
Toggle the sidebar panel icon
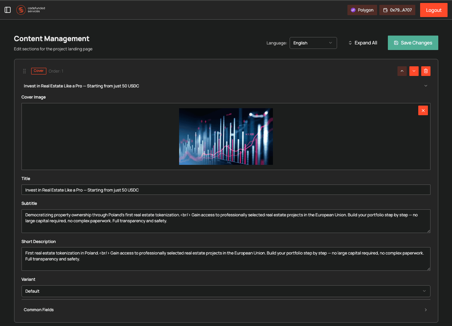pyautogui.click(x=7, y=10)
